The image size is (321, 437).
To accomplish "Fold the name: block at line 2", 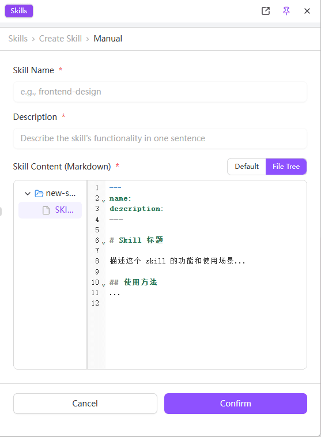I will click(x=103, y=201).
